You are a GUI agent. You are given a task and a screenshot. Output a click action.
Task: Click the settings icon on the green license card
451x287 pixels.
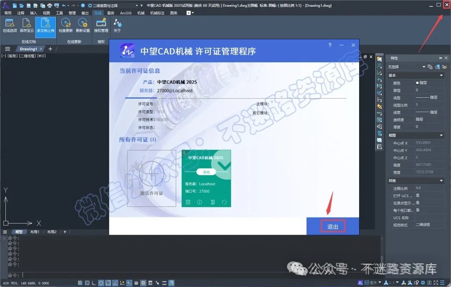pyautogui.click(x=213, y=202)
